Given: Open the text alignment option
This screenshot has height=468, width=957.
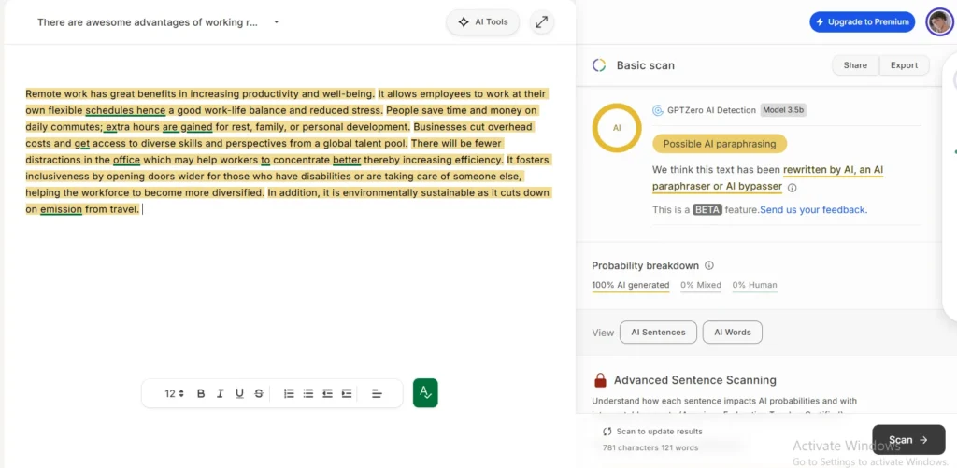Looking at the screenshot, I should pyautogui.click(x=377, y=393).
